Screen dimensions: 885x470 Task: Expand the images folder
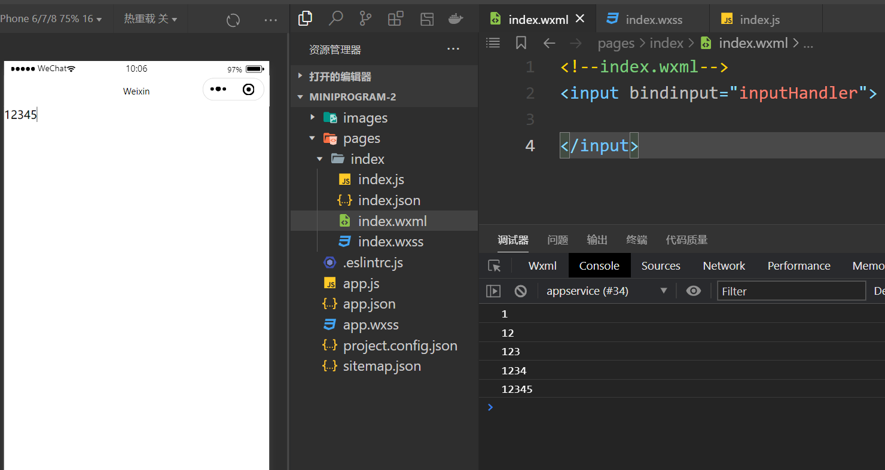[x=384, y=118]
